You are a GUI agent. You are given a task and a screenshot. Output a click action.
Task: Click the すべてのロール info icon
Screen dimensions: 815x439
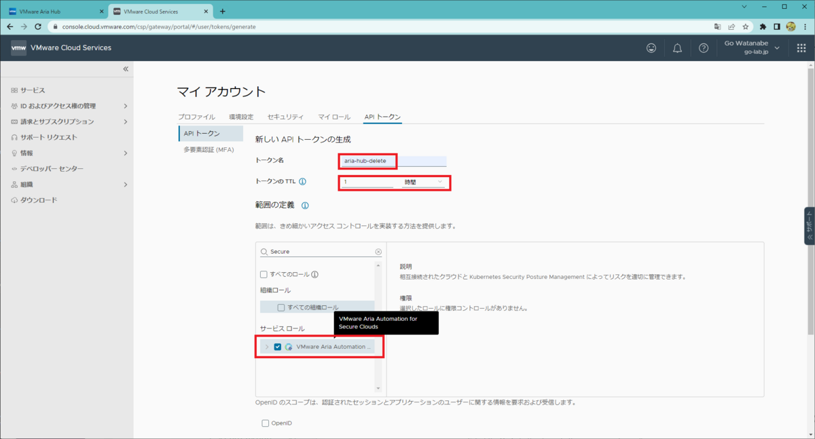coord(315,275)
